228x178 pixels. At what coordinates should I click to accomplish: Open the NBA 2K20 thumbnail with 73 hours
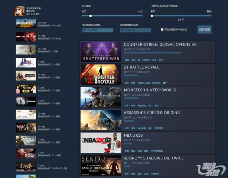[x=26, y=37]
